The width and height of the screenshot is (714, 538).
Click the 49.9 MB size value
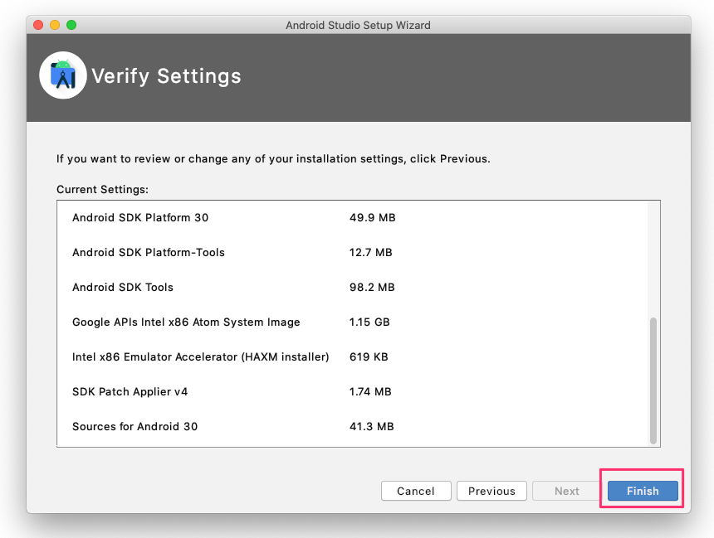[372, 217]
